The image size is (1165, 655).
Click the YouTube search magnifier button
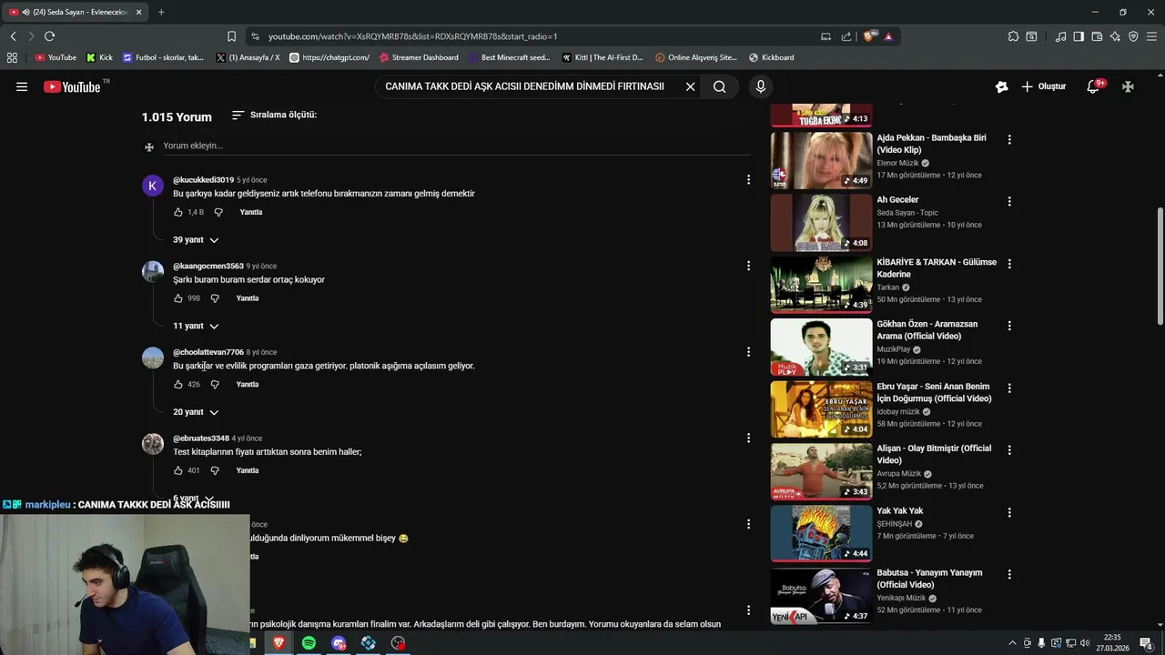click(x=720, y=86)
